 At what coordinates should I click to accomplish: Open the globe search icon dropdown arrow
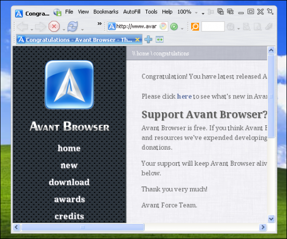click(x=239, y=29)
